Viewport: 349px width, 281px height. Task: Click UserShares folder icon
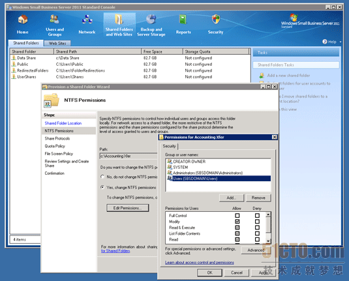tap(14, 76)
